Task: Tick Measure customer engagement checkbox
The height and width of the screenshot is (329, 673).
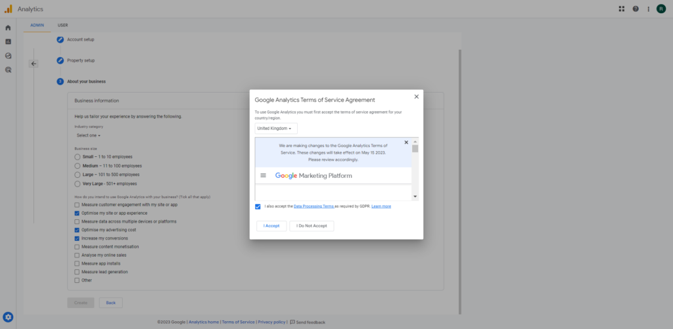Action: (x=77, y=205)
